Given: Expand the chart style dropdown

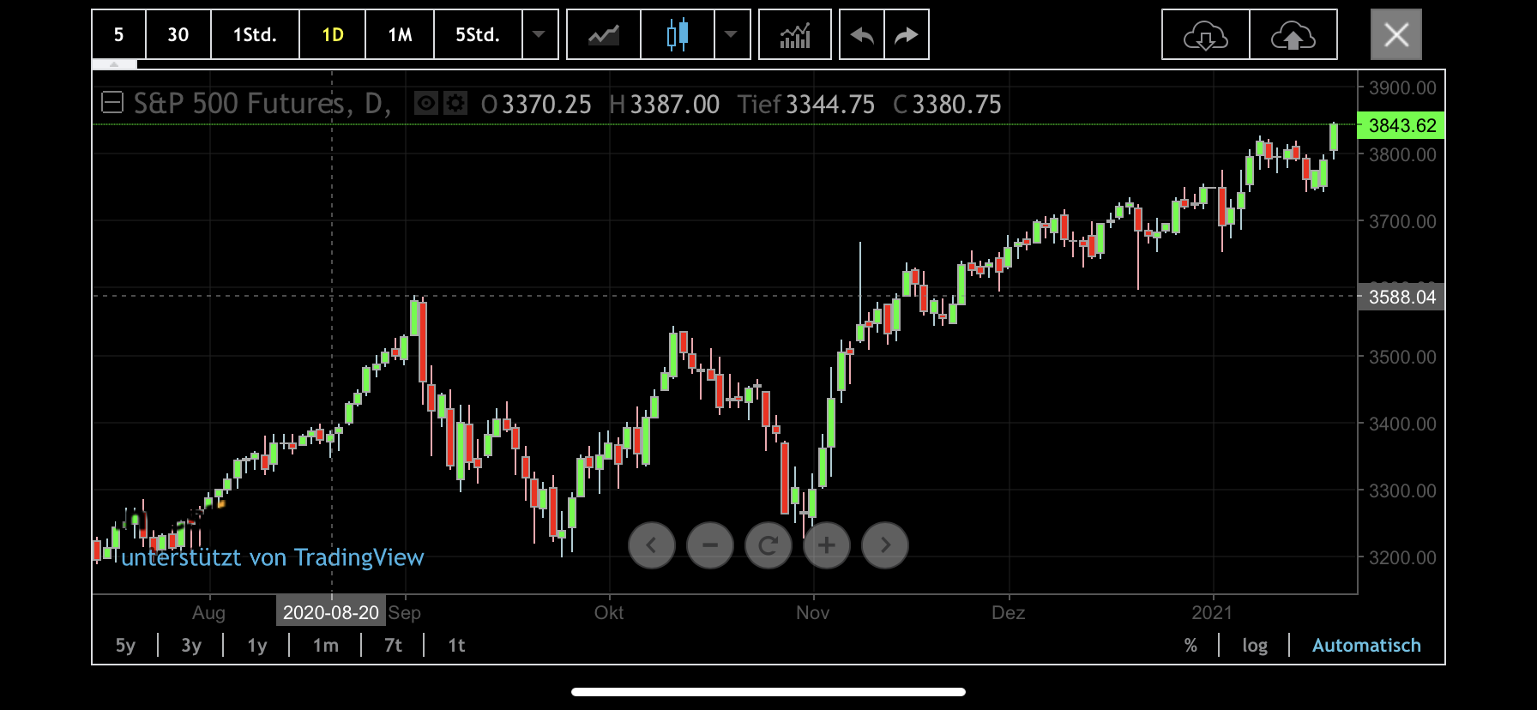Looking at the screenshot, I should point(732,34).
